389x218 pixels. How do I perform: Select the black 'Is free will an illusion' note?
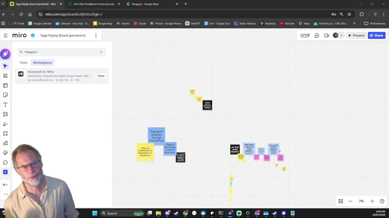coord(207,105)
